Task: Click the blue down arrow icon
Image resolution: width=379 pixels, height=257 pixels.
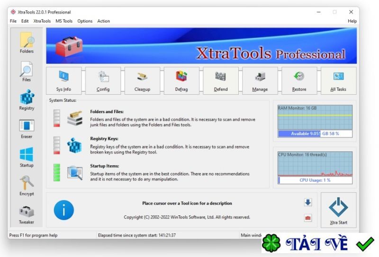Action: pos(307,202)
